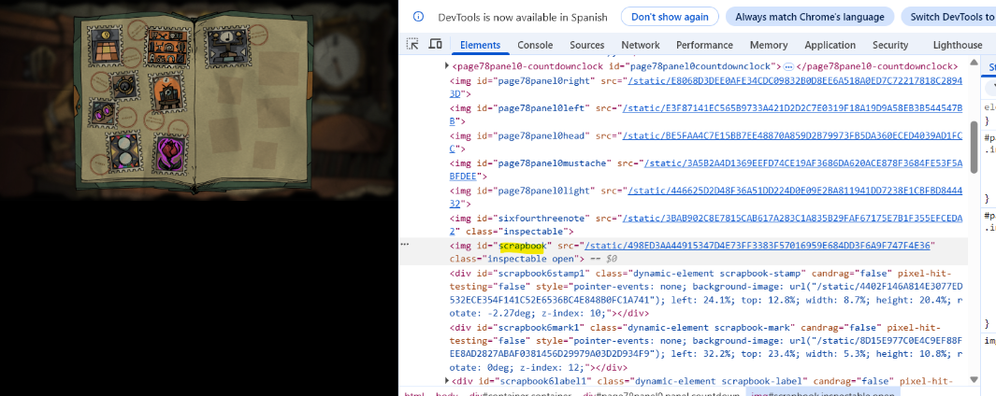Image resolution: width=996 pixels, height=396 pixels.
Task: Follow the /static/E3F87141 src link
Action: coord(792,108)
